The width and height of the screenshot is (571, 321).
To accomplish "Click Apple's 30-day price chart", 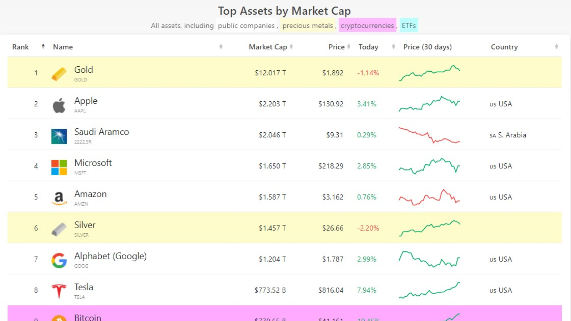I will (x=429, y=104).
